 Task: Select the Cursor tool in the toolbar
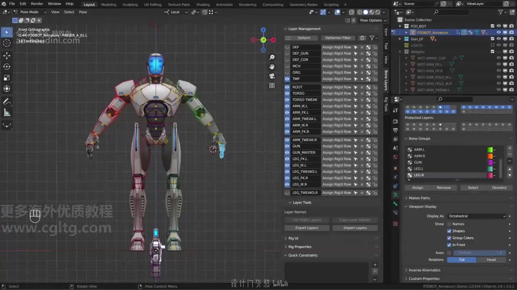coord(7,43)
